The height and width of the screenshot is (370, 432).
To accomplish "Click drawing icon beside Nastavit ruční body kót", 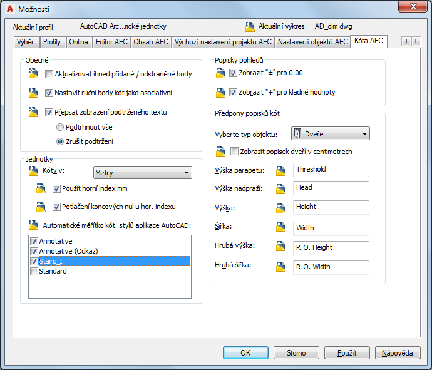I will (x=33, y=93).
